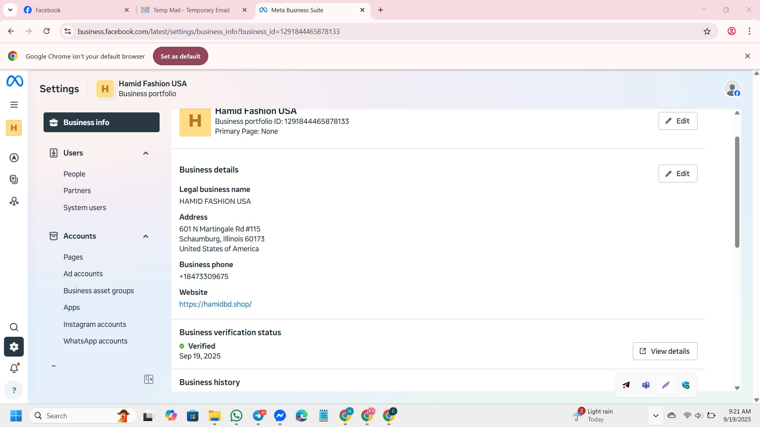Open the magnifier search icon in left rail
Screen dimensions: 760x427
pyautogui.click(x=14, y=327)
